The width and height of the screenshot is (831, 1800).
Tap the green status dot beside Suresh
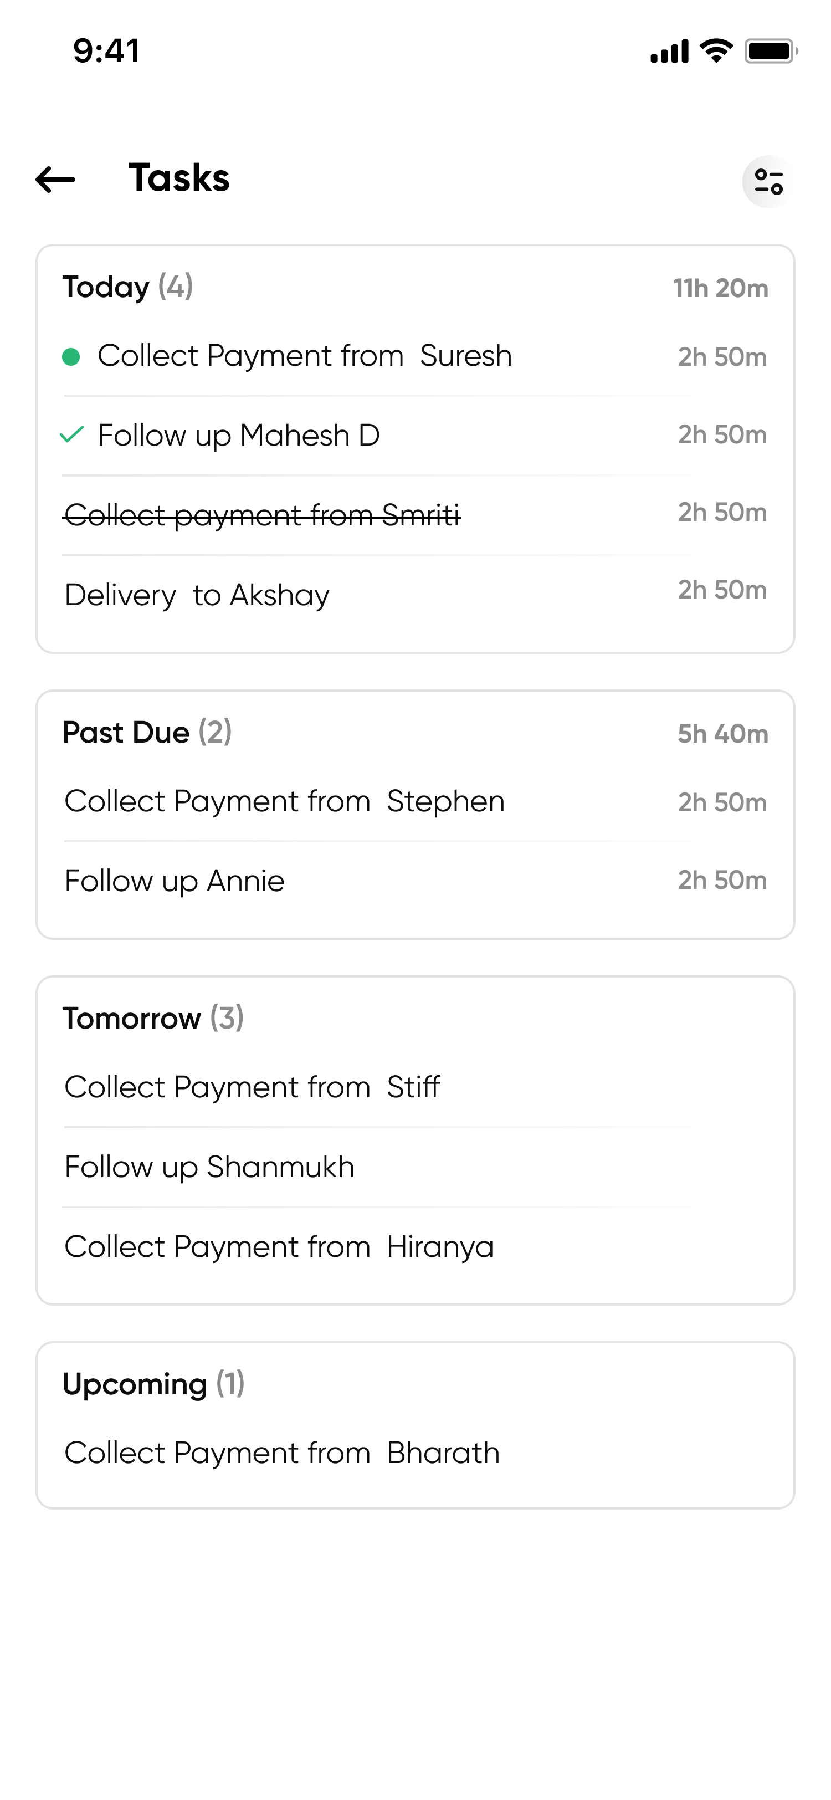[70, 357]
